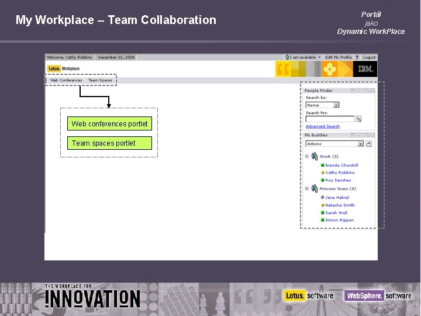421x316 pixels.
Task: Click Logout in the top bar
Action: (x=369, y=57)
